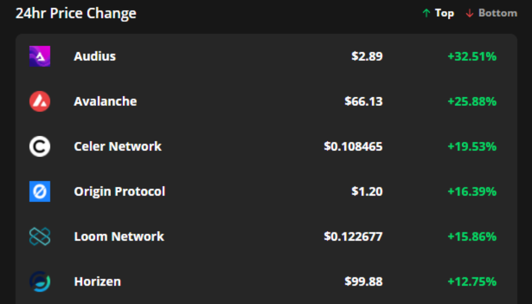Viewport: 532px width, 304px height.
Task: Click the red downward Bottom arrow icon
Action: tap(469, 13)
